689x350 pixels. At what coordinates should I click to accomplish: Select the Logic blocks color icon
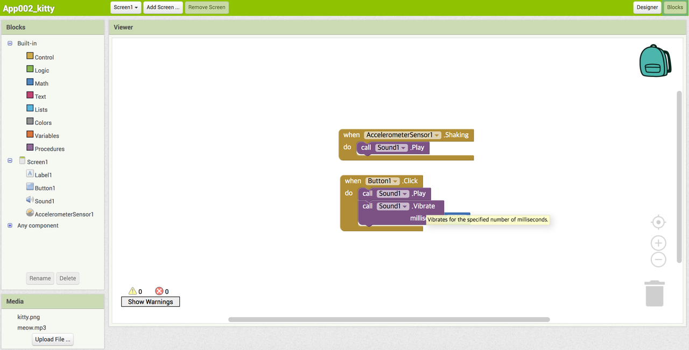pos(30,69)
